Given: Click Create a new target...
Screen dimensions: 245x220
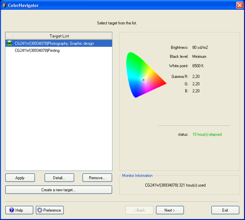Looking at the screenshot, I should click(58, 190).
